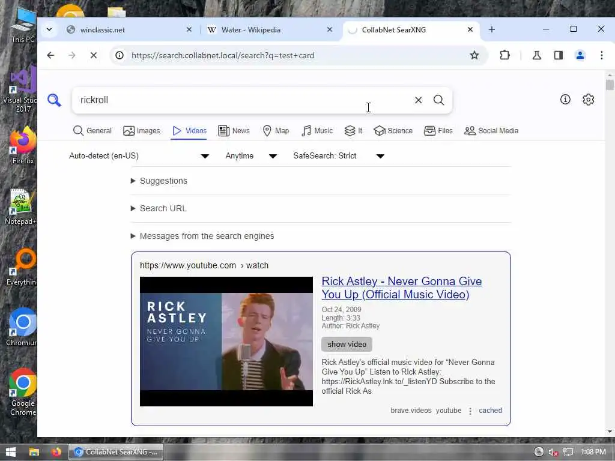
Task: Open the tab search dropdown
Action: pyautogui.click(x=49, y=29)
